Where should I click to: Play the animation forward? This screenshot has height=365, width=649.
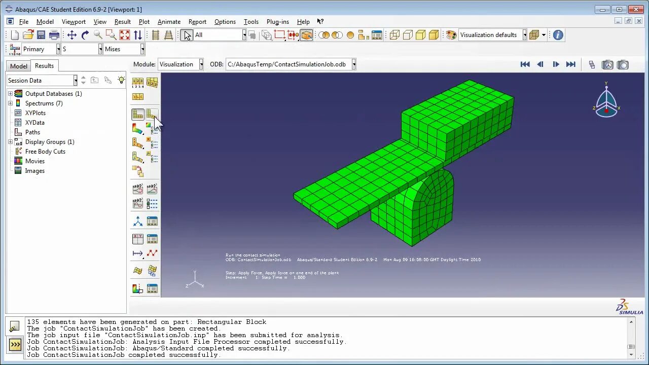556,64
